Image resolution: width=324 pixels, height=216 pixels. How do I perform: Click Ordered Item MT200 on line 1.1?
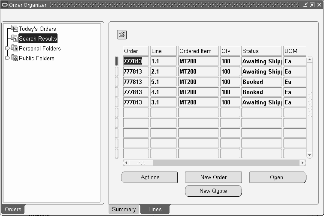(198, 61)
